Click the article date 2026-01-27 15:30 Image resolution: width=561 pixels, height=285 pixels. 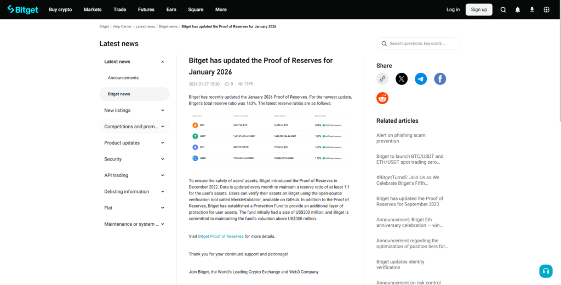point(204,84)
